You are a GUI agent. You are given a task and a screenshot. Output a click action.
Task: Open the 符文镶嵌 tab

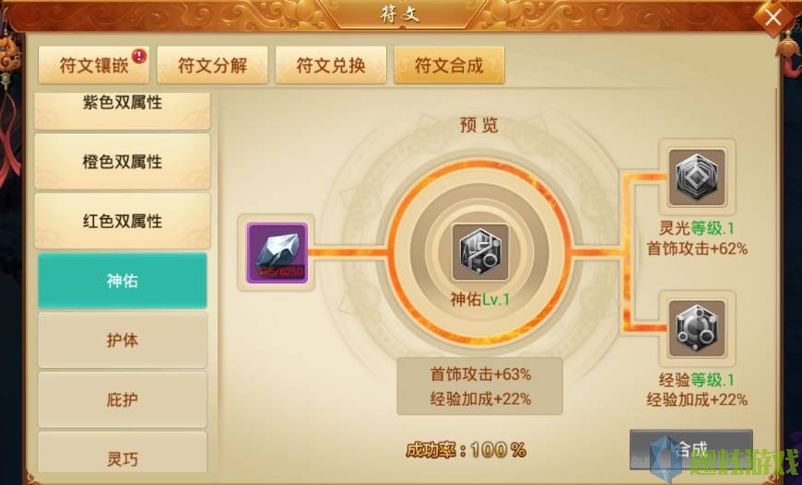[x=94, y=65]
